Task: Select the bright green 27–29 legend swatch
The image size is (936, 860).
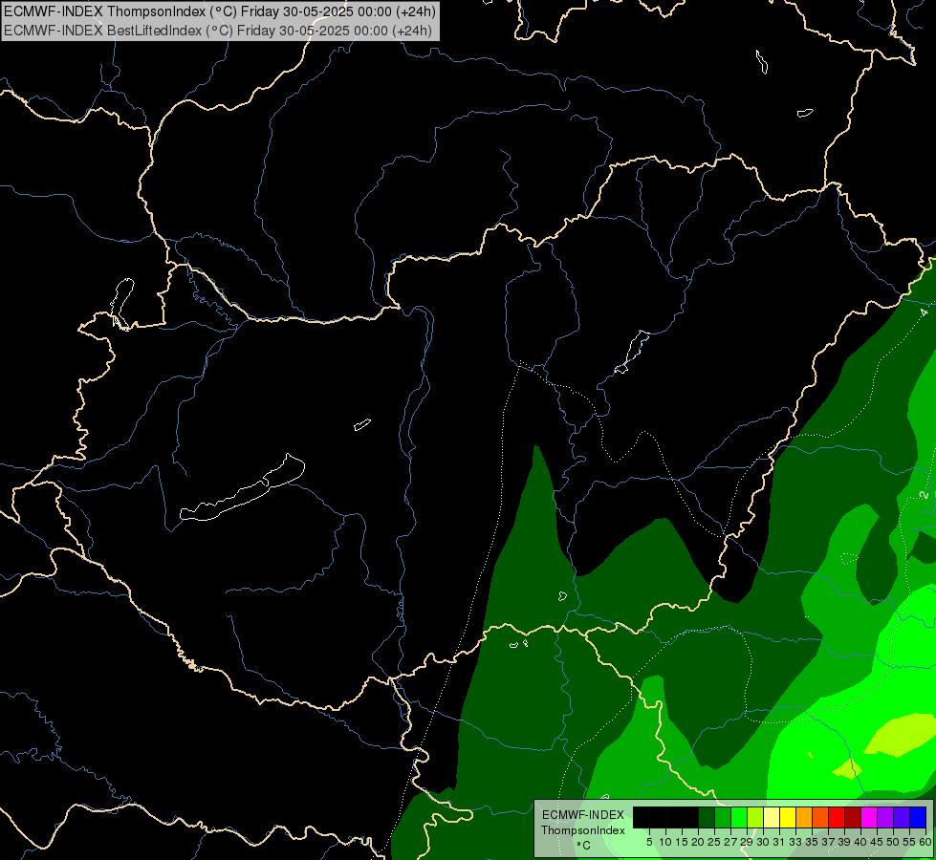Action: click(x=739, y=817)
